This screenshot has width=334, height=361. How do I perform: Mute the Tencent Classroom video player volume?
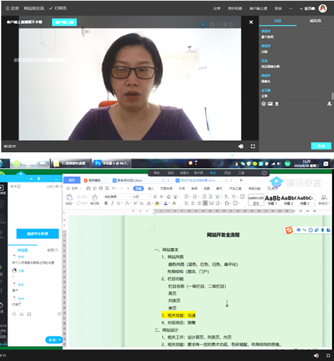[240, 146]
